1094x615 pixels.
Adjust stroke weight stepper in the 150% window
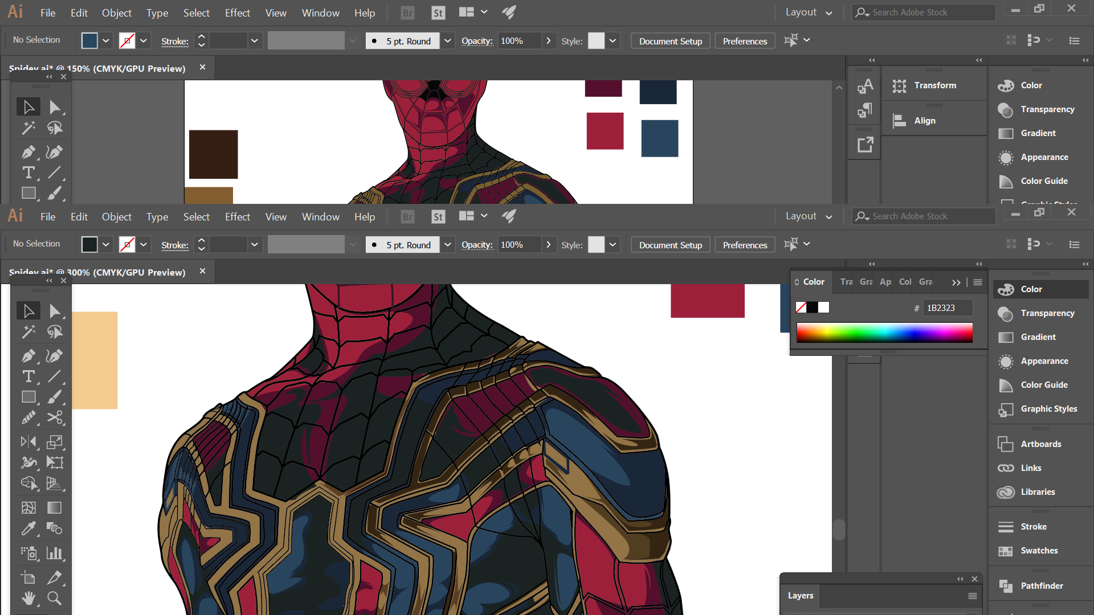[201, 41]
